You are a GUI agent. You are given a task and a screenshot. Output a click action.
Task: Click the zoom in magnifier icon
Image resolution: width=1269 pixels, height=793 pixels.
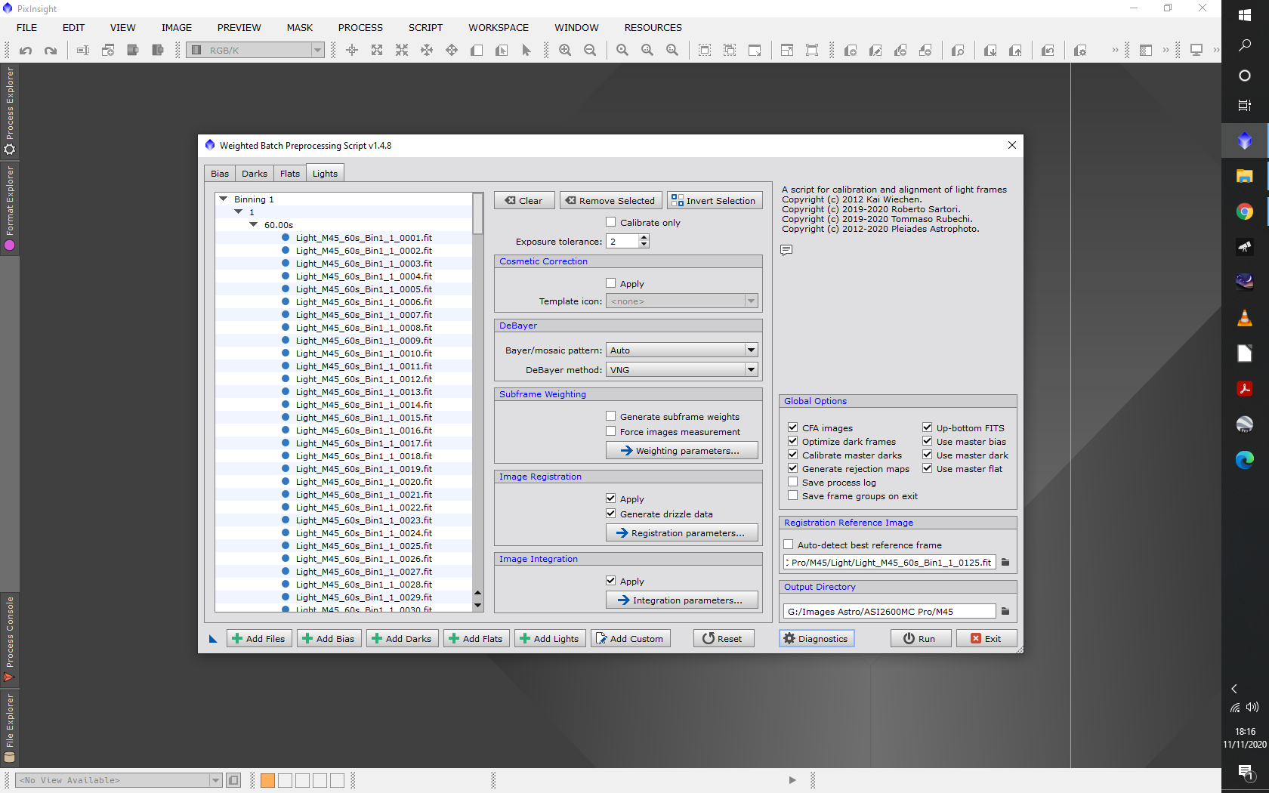click(x=565, y=51)
